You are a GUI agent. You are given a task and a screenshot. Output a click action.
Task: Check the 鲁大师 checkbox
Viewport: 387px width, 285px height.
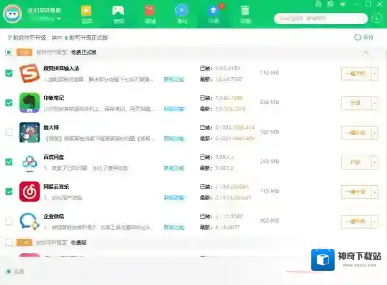tap(9, 132)
